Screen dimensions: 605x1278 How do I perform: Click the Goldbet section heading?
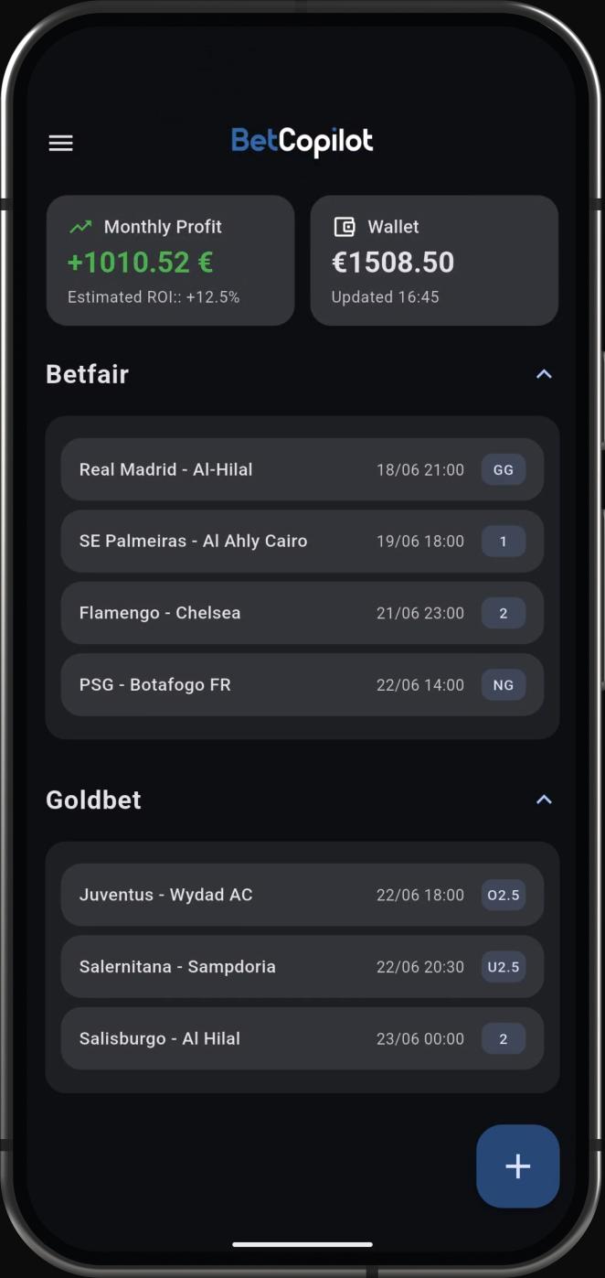point(94,800)
